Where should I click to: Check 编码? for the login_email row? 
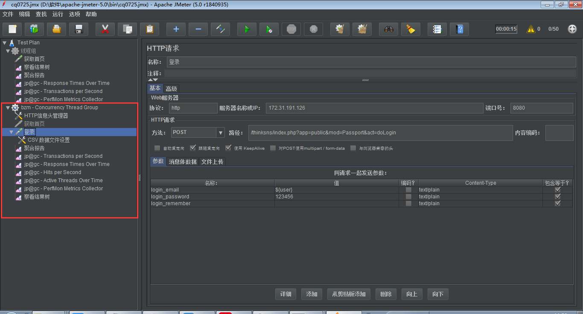tap(409, 190)
